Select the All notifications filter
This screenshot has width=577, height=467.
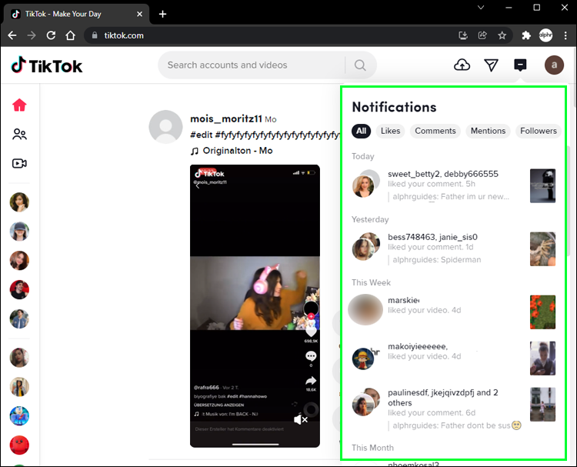[361, 131]
